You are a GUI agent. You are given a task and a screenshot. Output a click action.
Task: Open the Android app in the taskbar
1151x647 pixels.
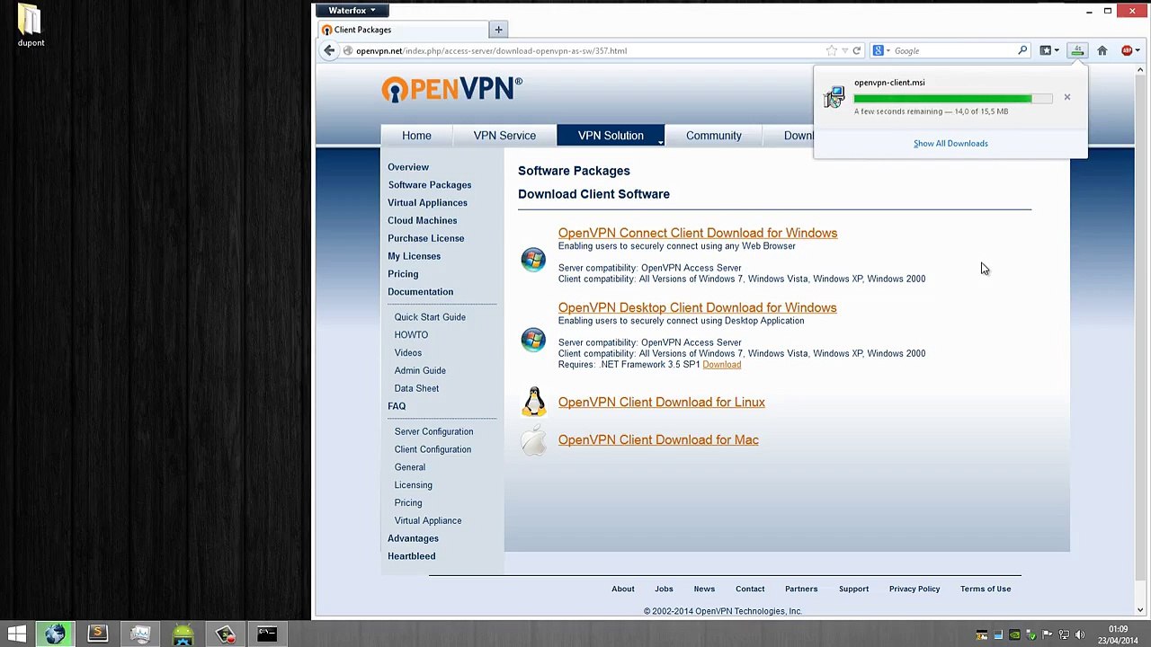(x=183, y=634)
